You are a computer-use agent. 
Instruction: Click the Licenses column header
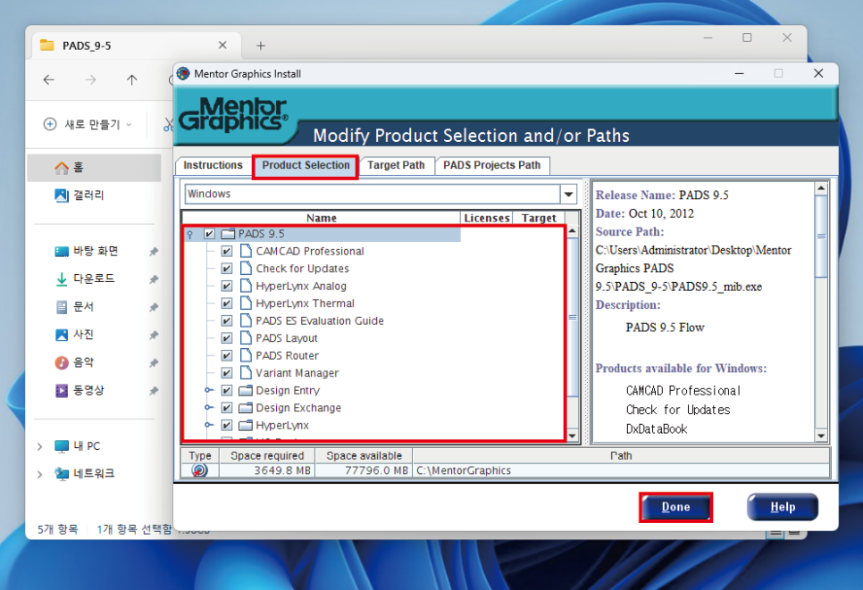point(487,219)
